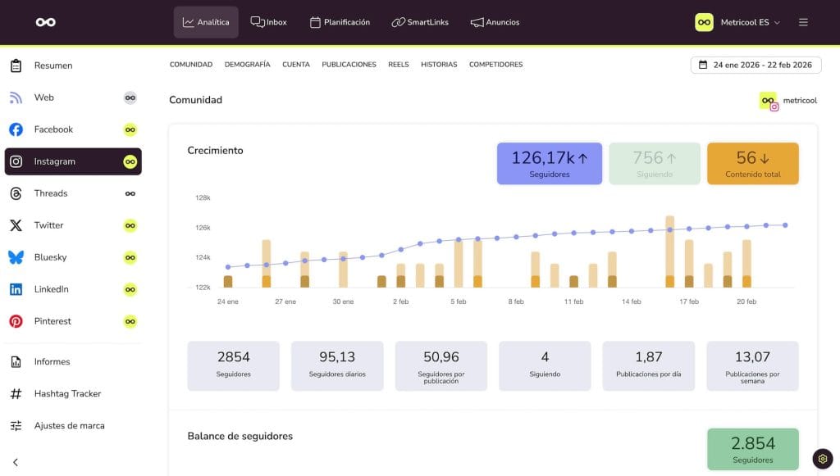Image resolution: width=840 pixels, height=476 pixels.
Task: Toggle the Contenido total series card
Action: click(752, 163)
